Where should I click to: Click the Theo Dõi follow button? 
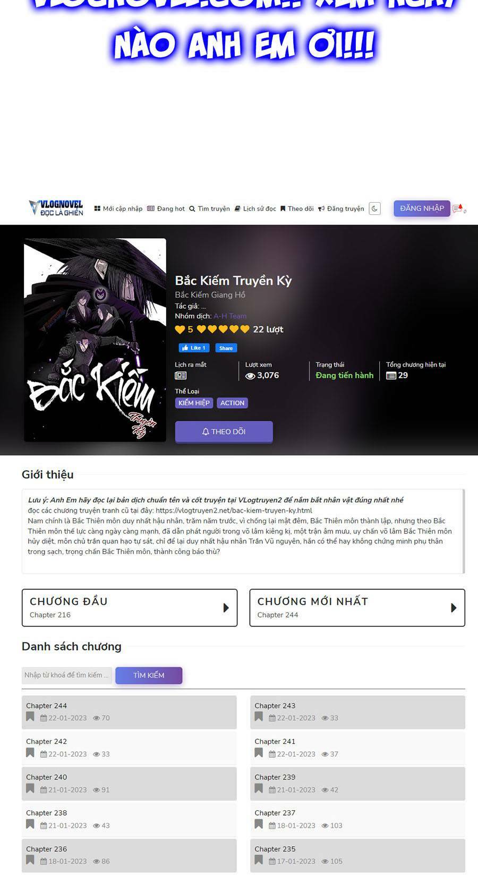[x=224, y=431]
